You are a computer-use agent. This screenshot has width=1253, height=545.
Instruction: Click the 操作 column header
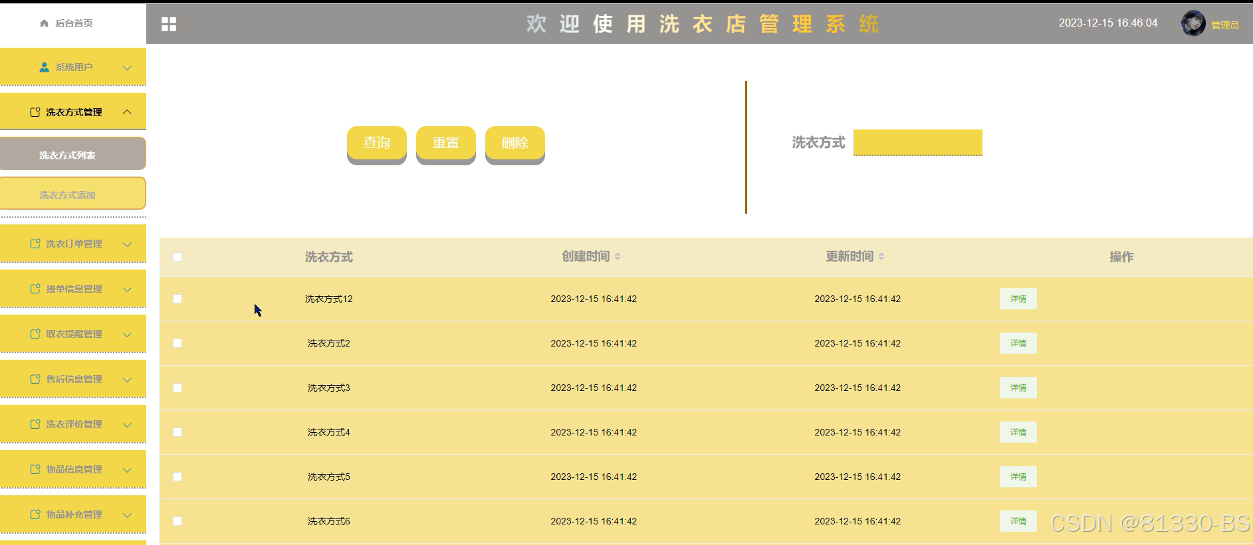[1121, 257]
